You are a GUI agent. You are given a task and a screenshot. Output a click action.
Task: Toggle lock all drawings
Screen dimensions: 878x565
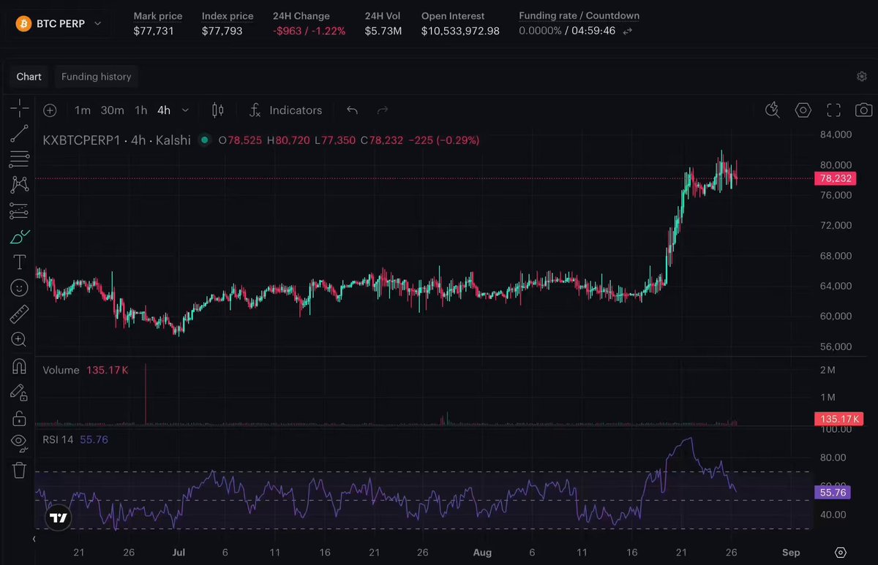20,418
